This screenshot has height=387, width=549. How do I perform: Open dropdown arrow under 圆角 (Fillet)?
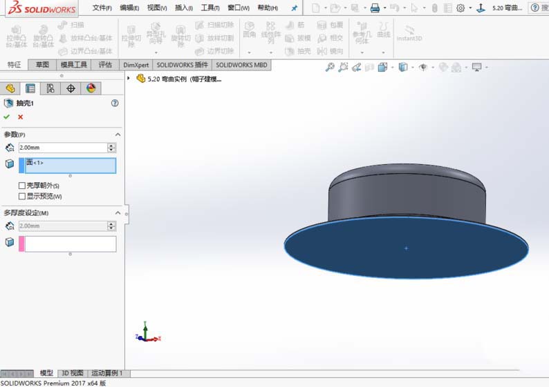[250, 52]
